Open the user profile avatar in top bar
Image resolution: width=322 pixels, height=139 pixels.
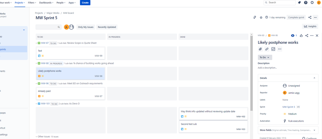pos(319,3)
